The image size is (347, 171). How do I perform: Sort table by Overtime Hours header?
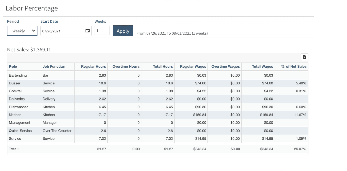coord(126,67)
